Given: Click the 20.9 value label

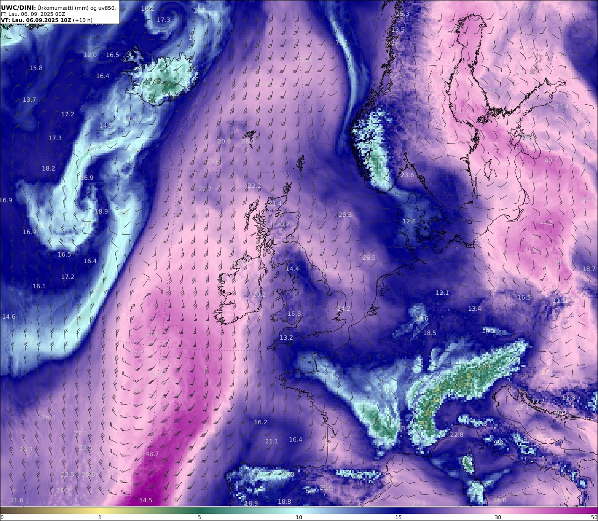Looking at the screenshot, I should [x=224, y=141].
